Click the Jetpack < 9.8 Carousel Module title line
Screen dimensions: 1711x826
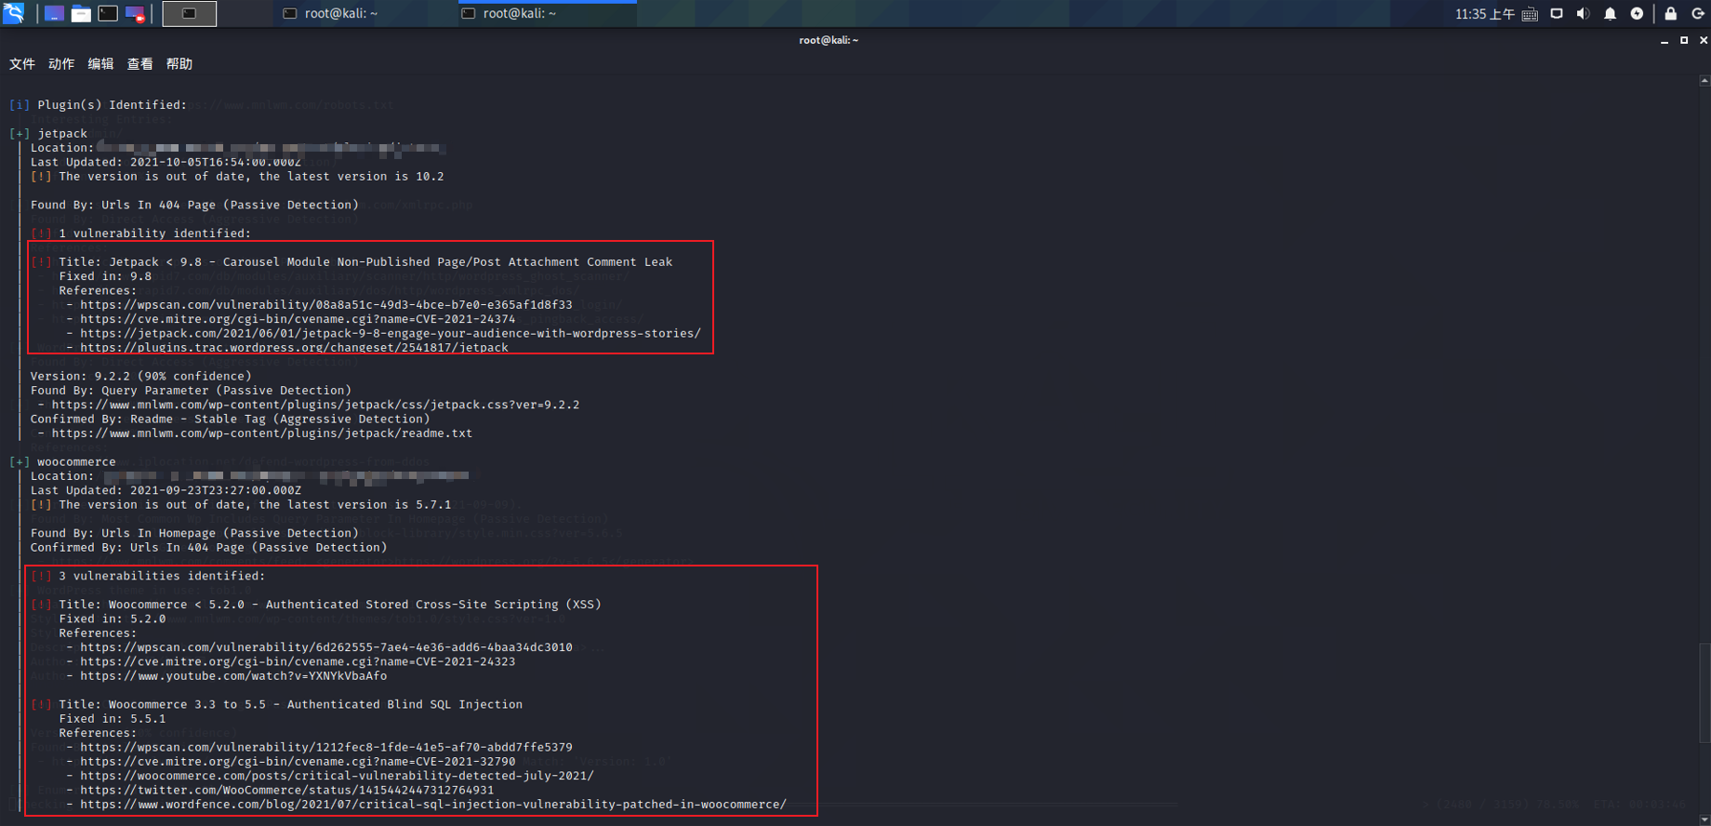point(351,262)
